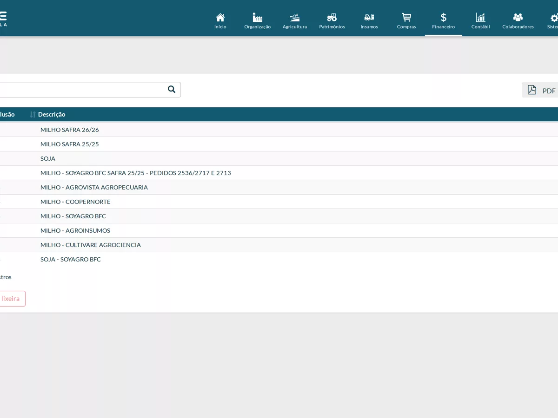Click the magnifying glass search icon
Image resolution: width=558 pixels, height=418 pixels.
click(x=172, y=89)
